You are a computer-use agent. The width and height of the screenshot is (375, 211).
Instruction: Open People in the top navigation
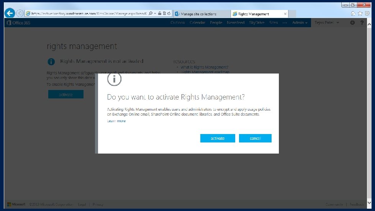click(216, 23)
